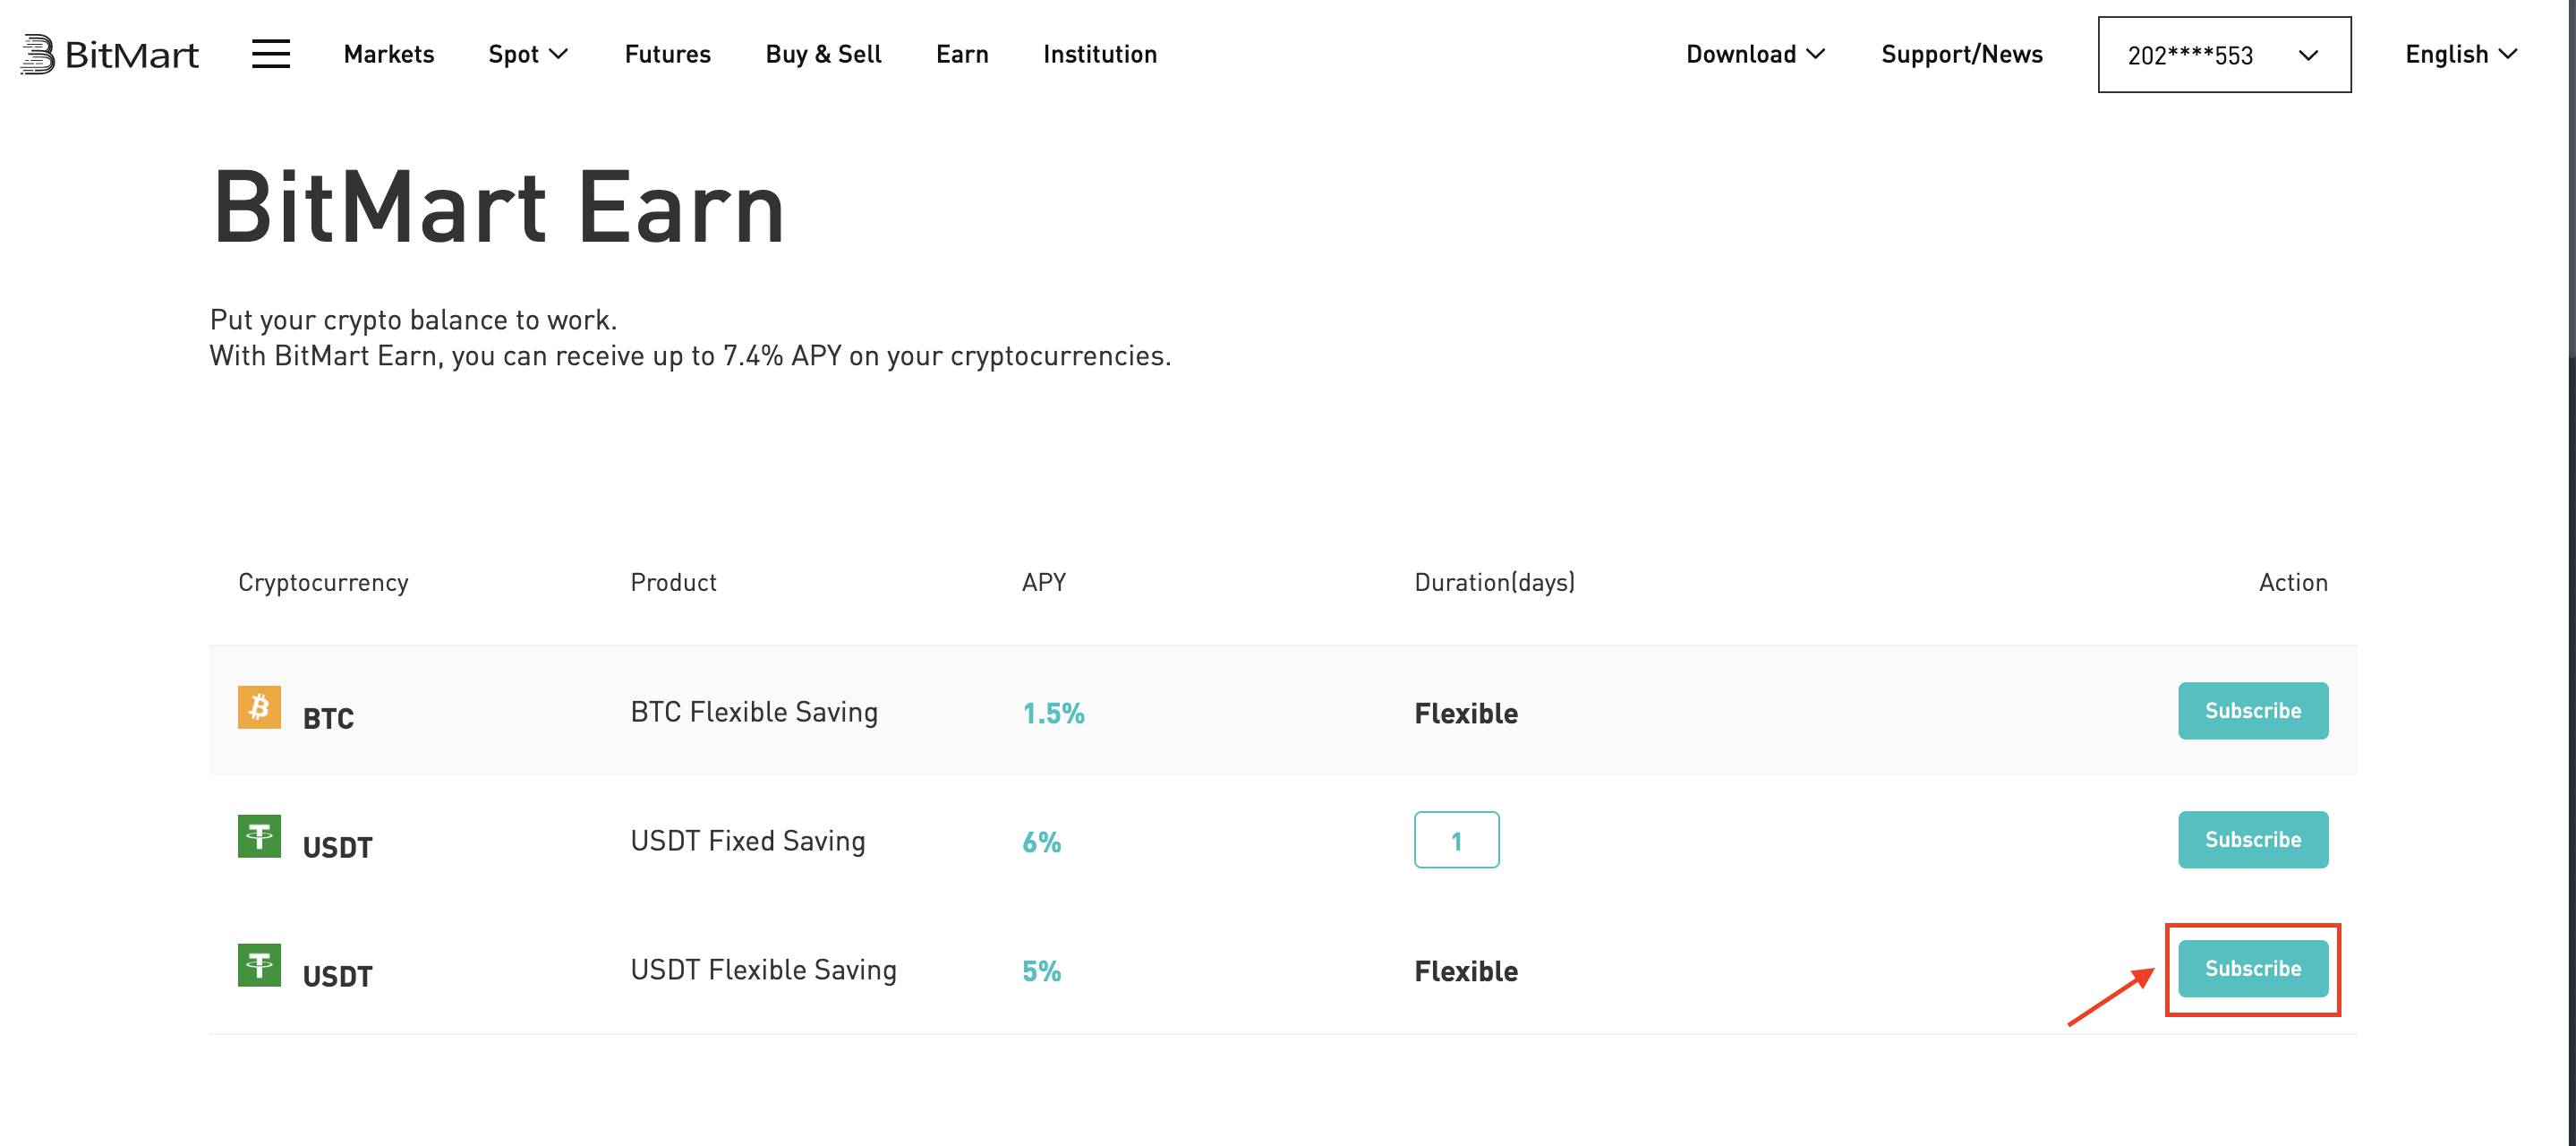Open the English language selector

[x=2461, y=54]
